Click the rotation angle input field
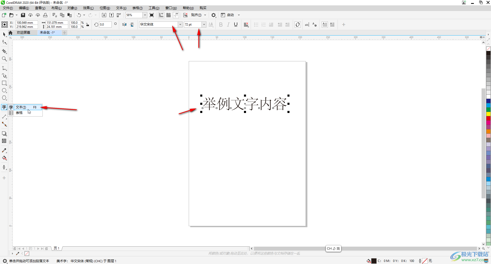Image resolution: width=491 pixels, height=264 pixels. tap(105, 25)
